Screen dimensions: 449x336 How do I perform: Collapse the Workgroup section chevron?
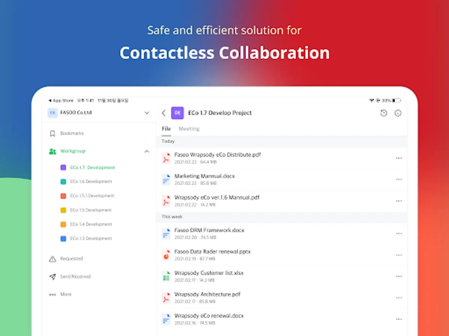coord(147,151)
